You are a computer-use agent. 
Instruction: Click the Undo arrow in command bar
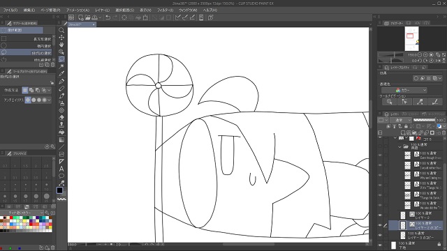coord(108,17)
